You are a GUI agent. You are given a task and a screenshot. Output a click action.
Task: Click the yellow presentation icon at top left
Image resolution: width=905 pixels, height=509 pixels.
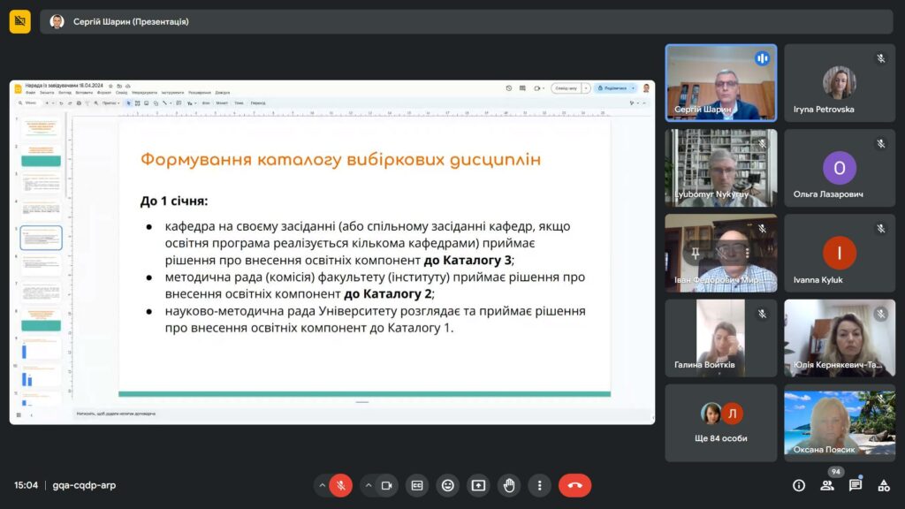19,21
